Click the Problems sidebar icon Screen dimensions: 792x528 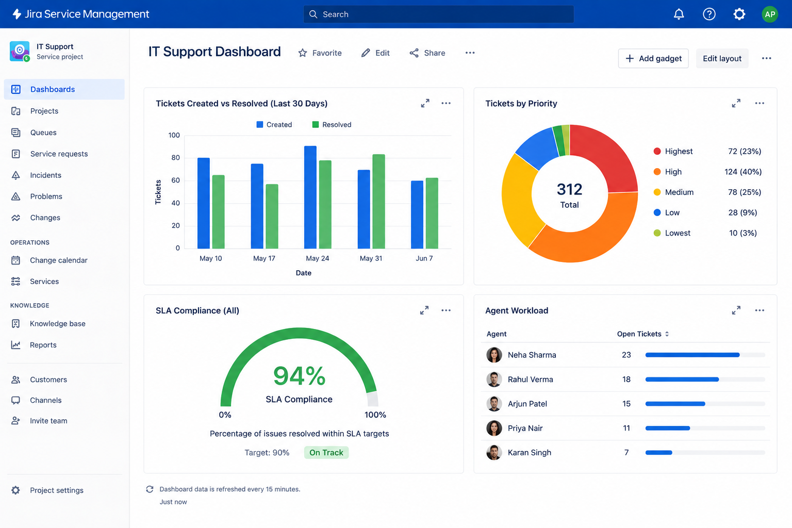click(x=16, y=196)
